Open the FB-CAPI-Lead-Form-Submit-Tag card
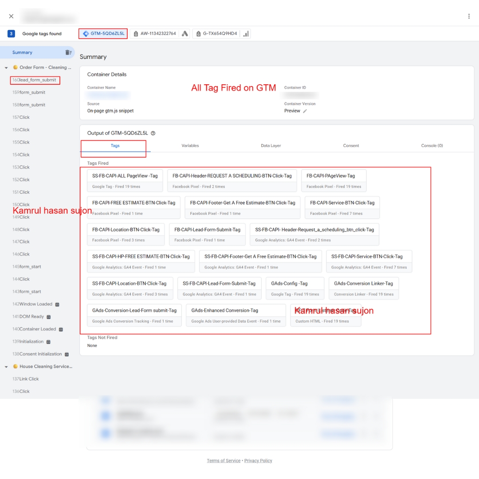479x479 pixels. (207, 235)
